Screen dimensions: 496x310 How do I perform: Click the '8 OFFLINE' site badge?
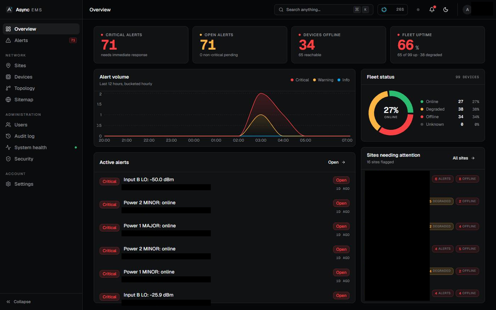(x=467, y=179)
